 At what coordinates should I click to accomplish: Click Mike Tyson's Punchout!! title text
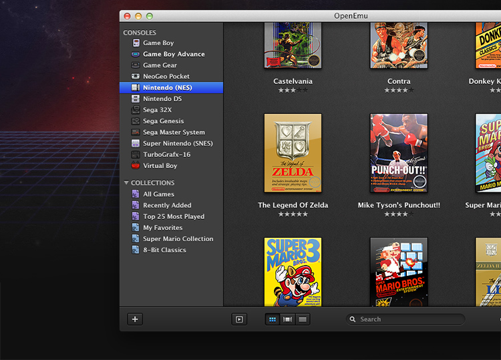pos(399,205)
